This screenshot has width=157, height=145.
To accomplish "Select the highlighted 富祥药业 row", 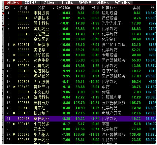I will (x=80, y=119).
